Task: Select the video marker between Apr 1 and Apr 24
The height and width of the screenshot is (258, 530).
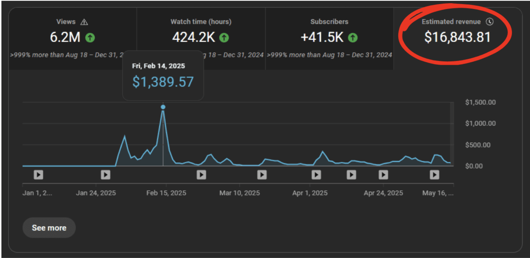Action: pyautogui.click(x=351, y=175)
